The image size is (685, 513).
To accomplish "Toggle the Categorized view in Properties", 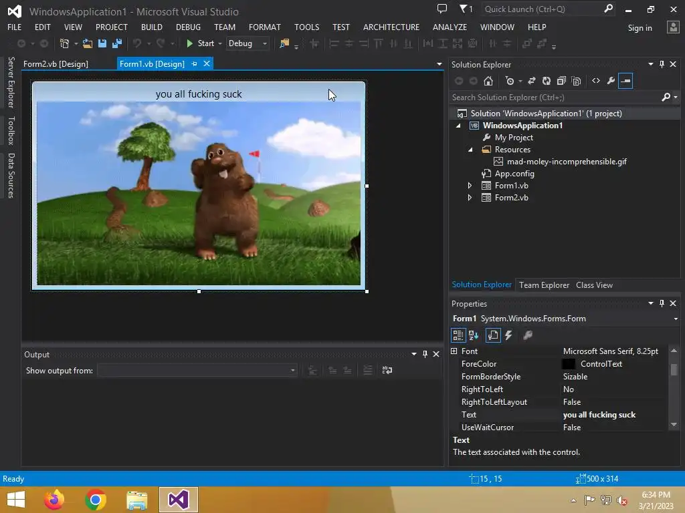I will click(x=458, y=335).
